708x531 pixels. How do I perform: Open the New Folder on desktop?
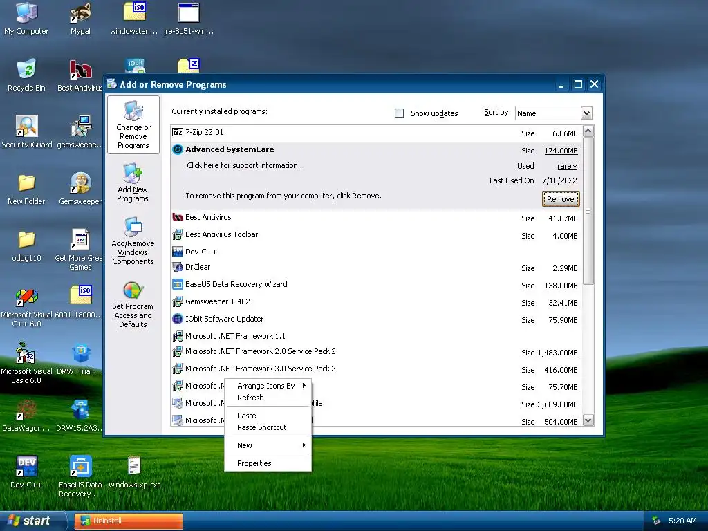pos(26,189)
